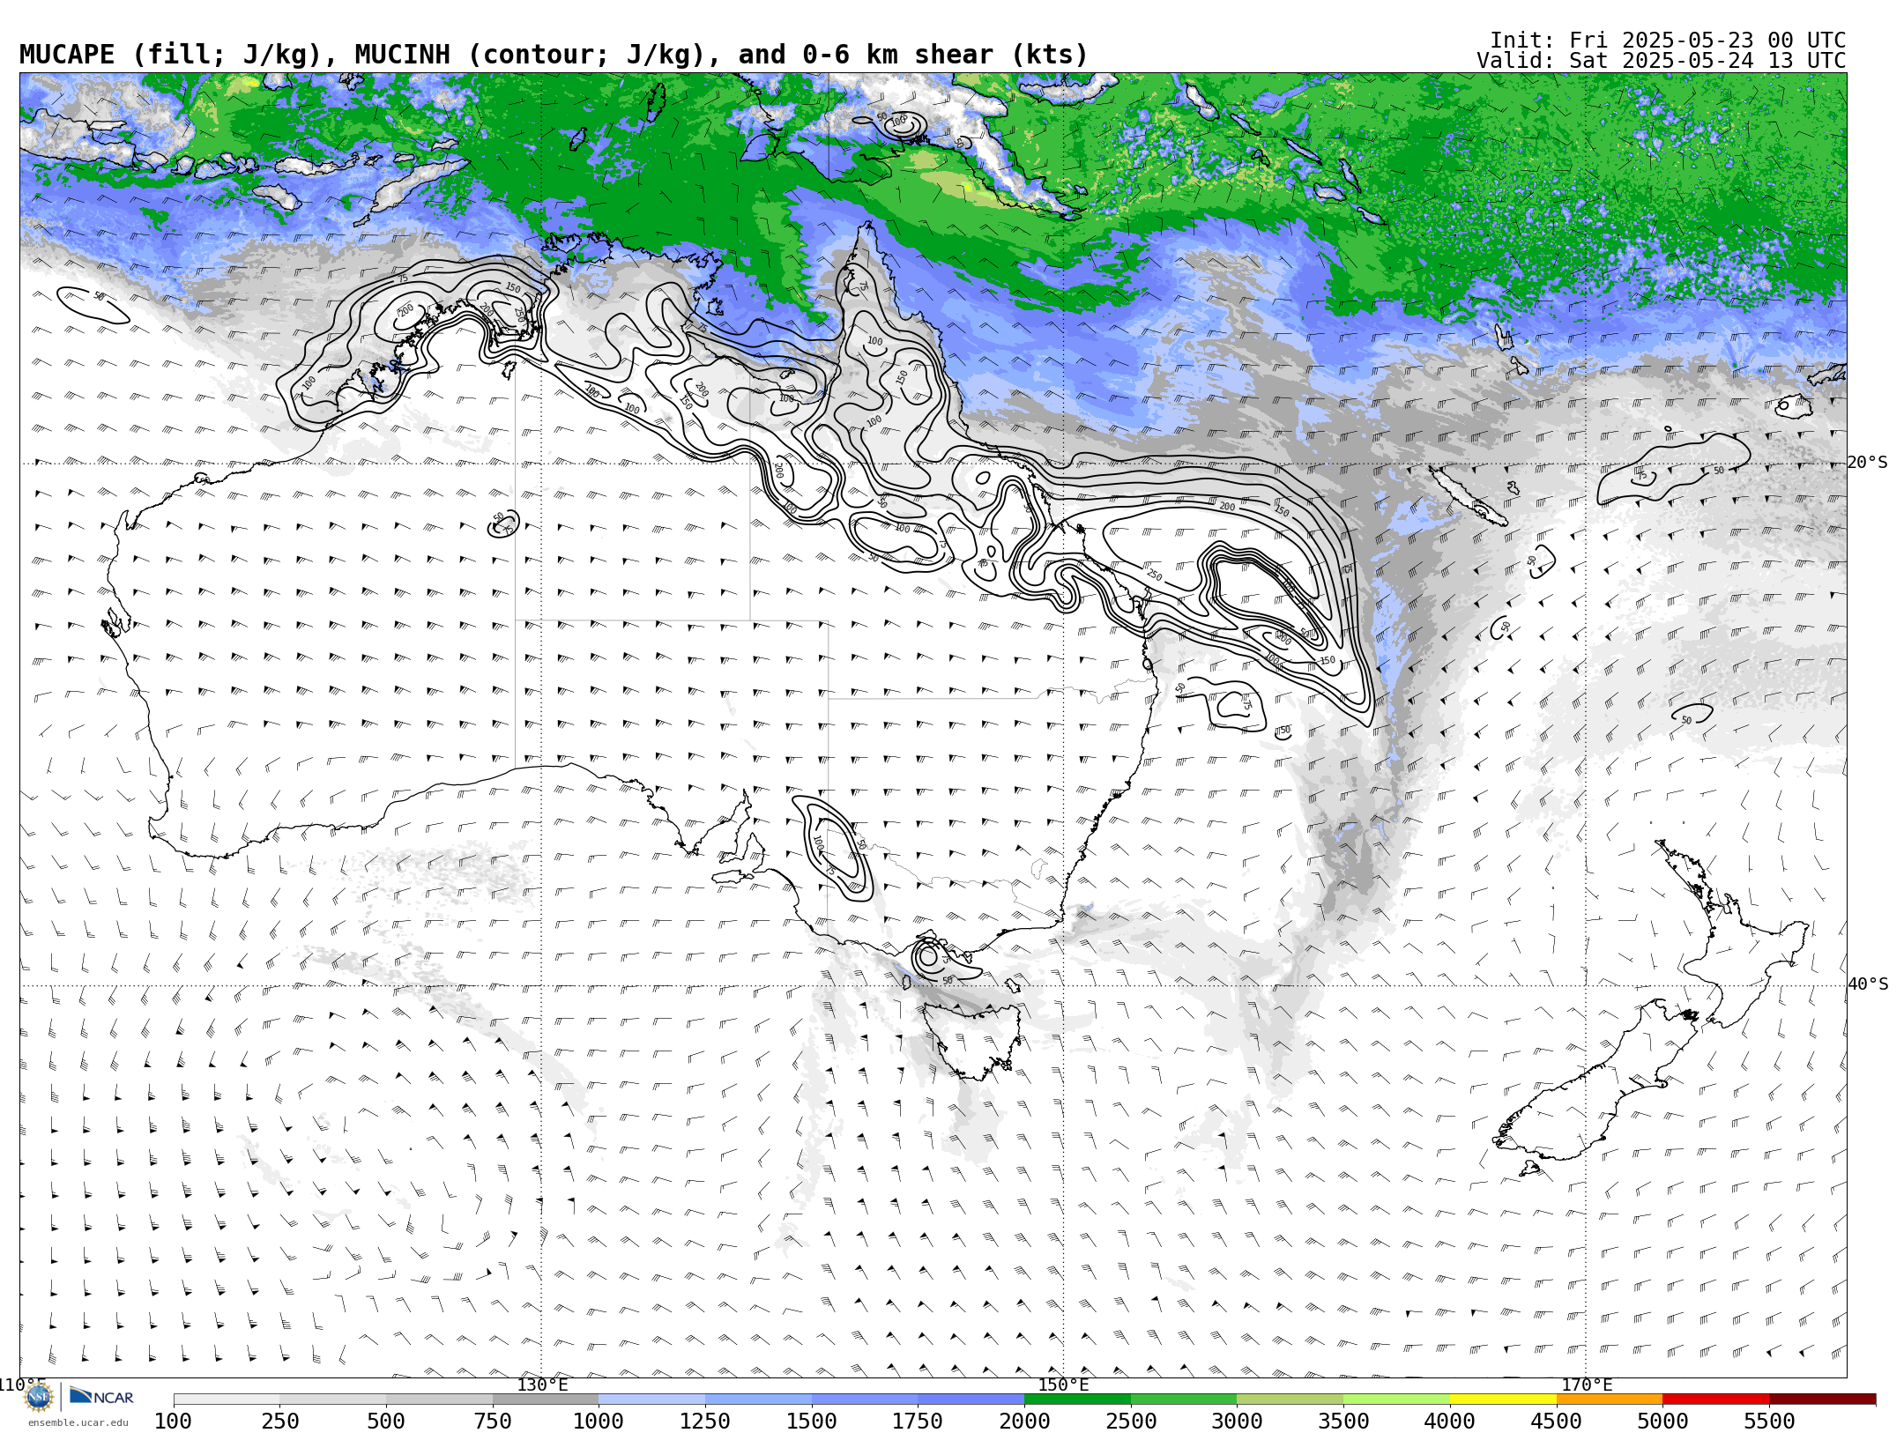1904x1433 pixels.
Task: Pick the 1250–1500 blue colorbar swatch
Action: 759,1400
